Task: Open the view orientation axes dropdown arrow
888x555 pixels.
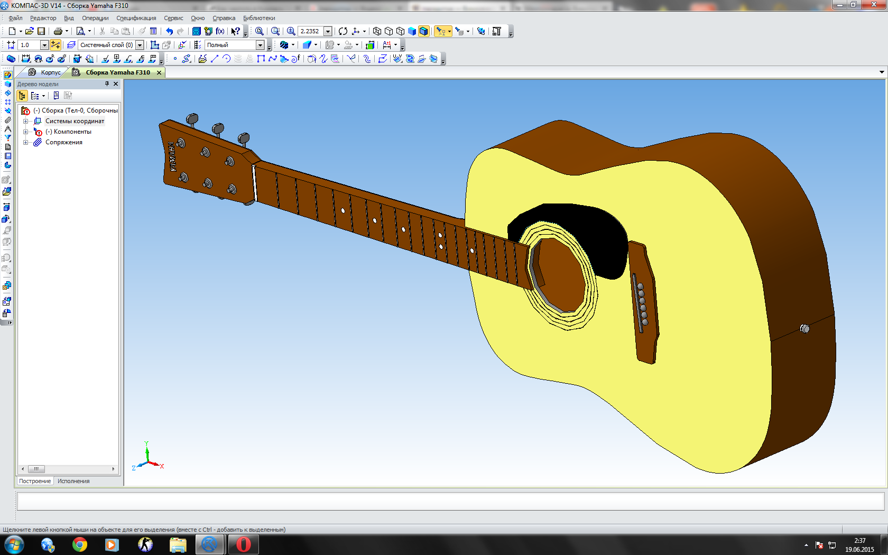Action: (x=364, y=31)
